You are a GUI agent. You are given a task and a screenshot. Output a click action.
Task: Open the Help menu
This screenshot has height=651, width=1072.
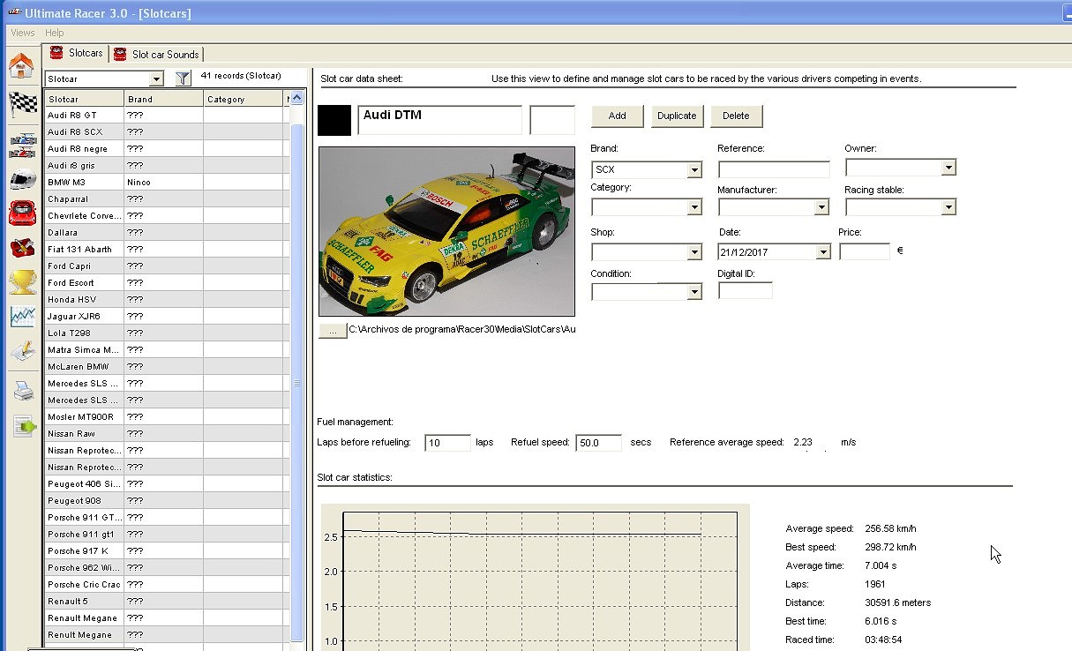[x=54, y=34]
